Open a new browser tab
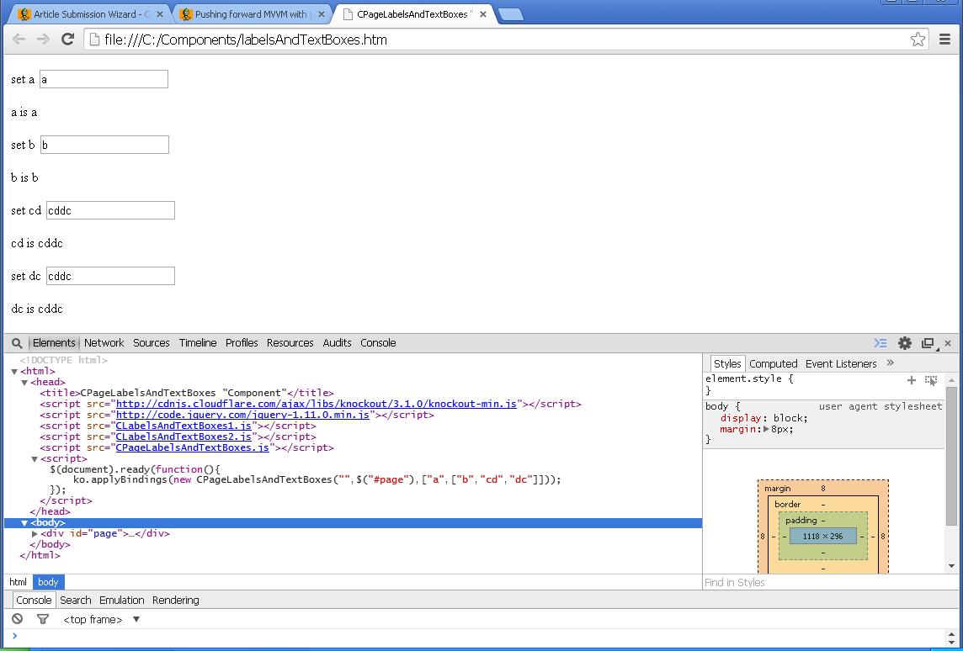The width and height of the screenshot is (963, 651). [x=511, y=15]
